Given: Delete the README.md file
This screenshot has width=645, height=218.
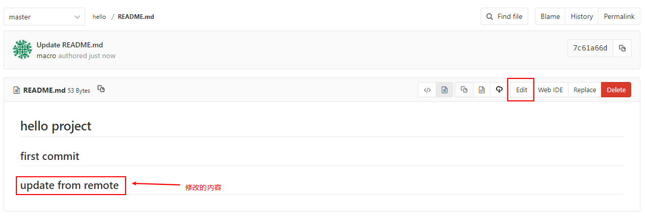Looking at the screenshot, I should [616, 90].
